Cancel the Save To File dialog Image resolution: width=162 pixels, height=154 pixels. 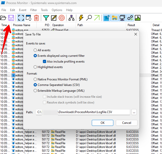(x=127, y=123)
